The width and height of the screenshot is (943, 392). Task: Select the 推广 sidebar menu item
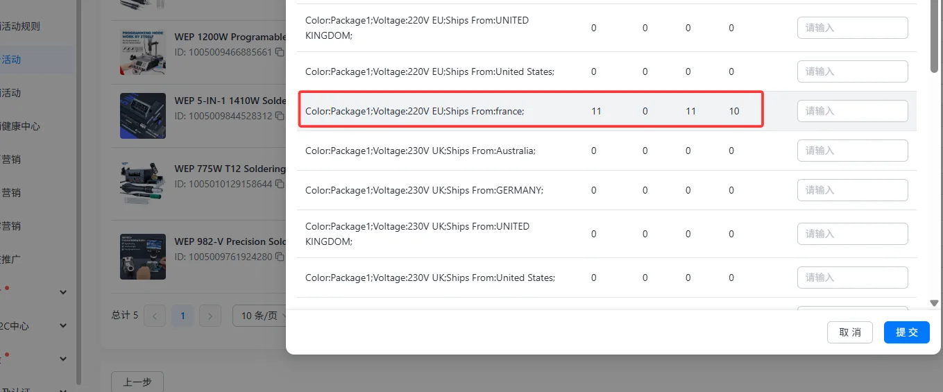(x=11, y=259)
